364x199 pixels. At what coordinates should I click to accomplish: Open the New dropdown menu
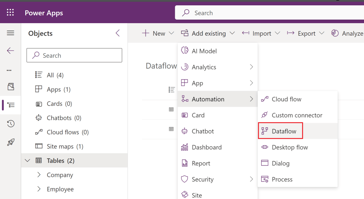[x=158, y=33]
